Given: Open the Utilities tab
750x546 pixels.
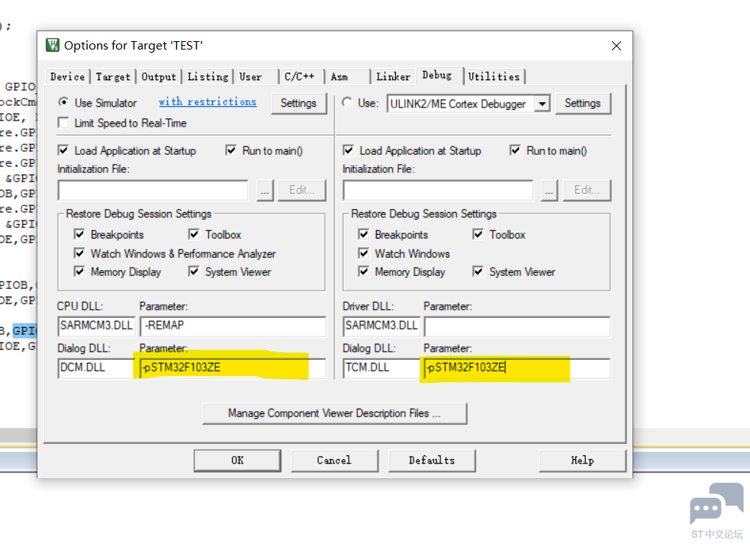Looking at the screenshot, I should point(494,76).
